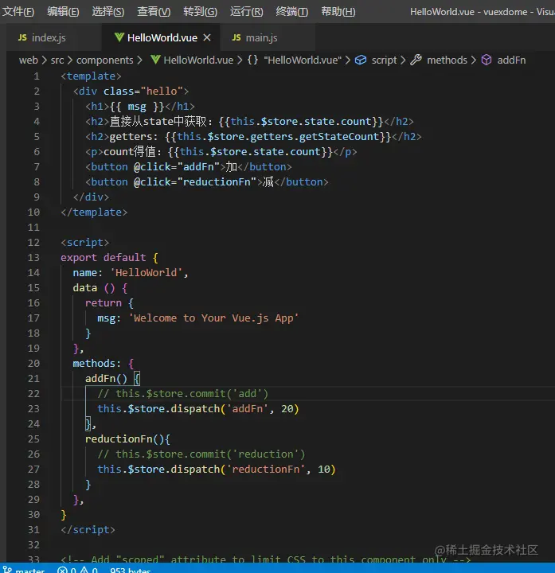This screenshot has height=573, width=555.
Task: Click the wrench icon before methods
Action: [x=416, y=60]
